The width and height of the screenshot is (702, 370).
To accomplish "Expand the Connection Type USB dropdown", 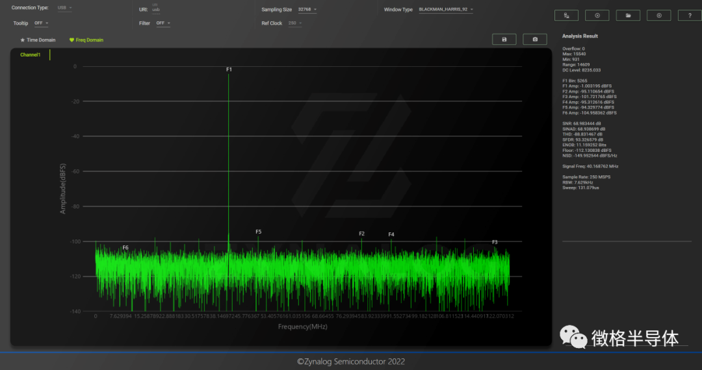I will (65, 8).
